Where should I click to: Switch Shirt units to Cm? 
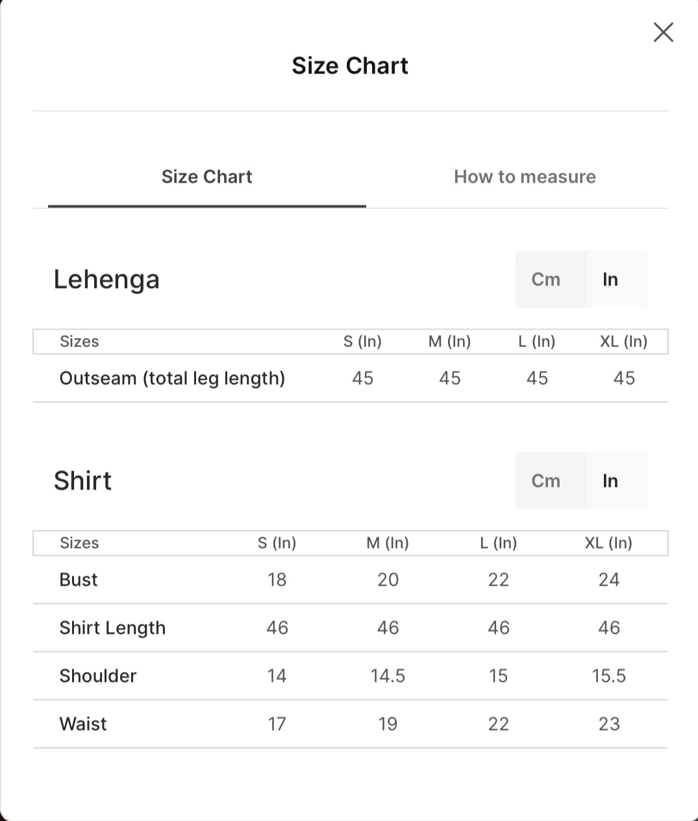[x=545, y=480]
